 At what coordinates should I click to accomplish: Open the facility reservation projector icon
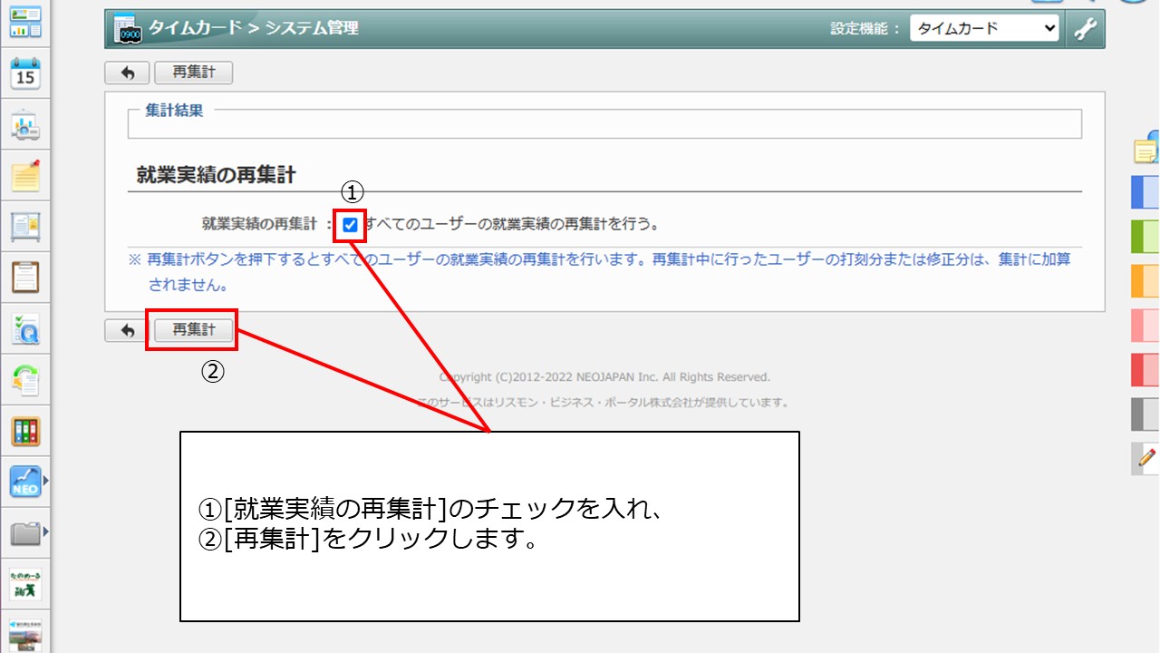tap(25, 126)
